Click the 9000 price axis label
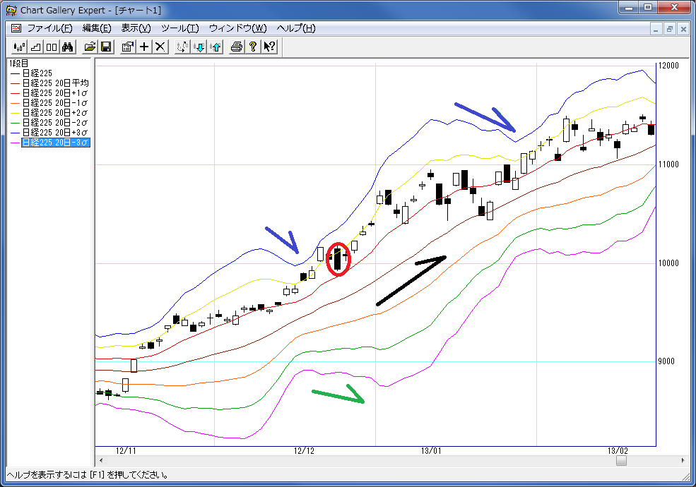The height and width of the screenshot is (487, 696). [667, 361]
